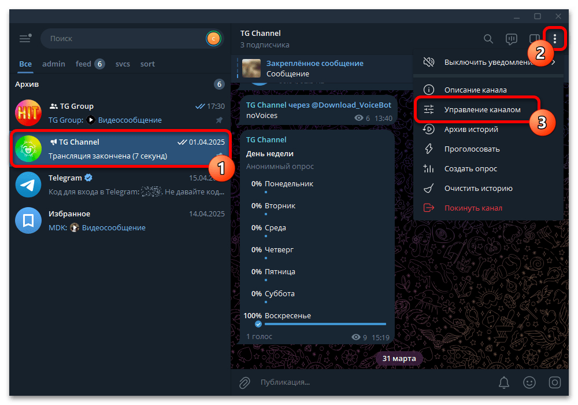
Task: Open channel comments discussion icon
Action: (512, 39)
